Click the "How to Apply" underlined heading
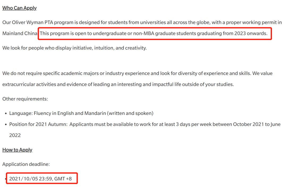Viewport: 287px width, 187px height. [17, 150]
